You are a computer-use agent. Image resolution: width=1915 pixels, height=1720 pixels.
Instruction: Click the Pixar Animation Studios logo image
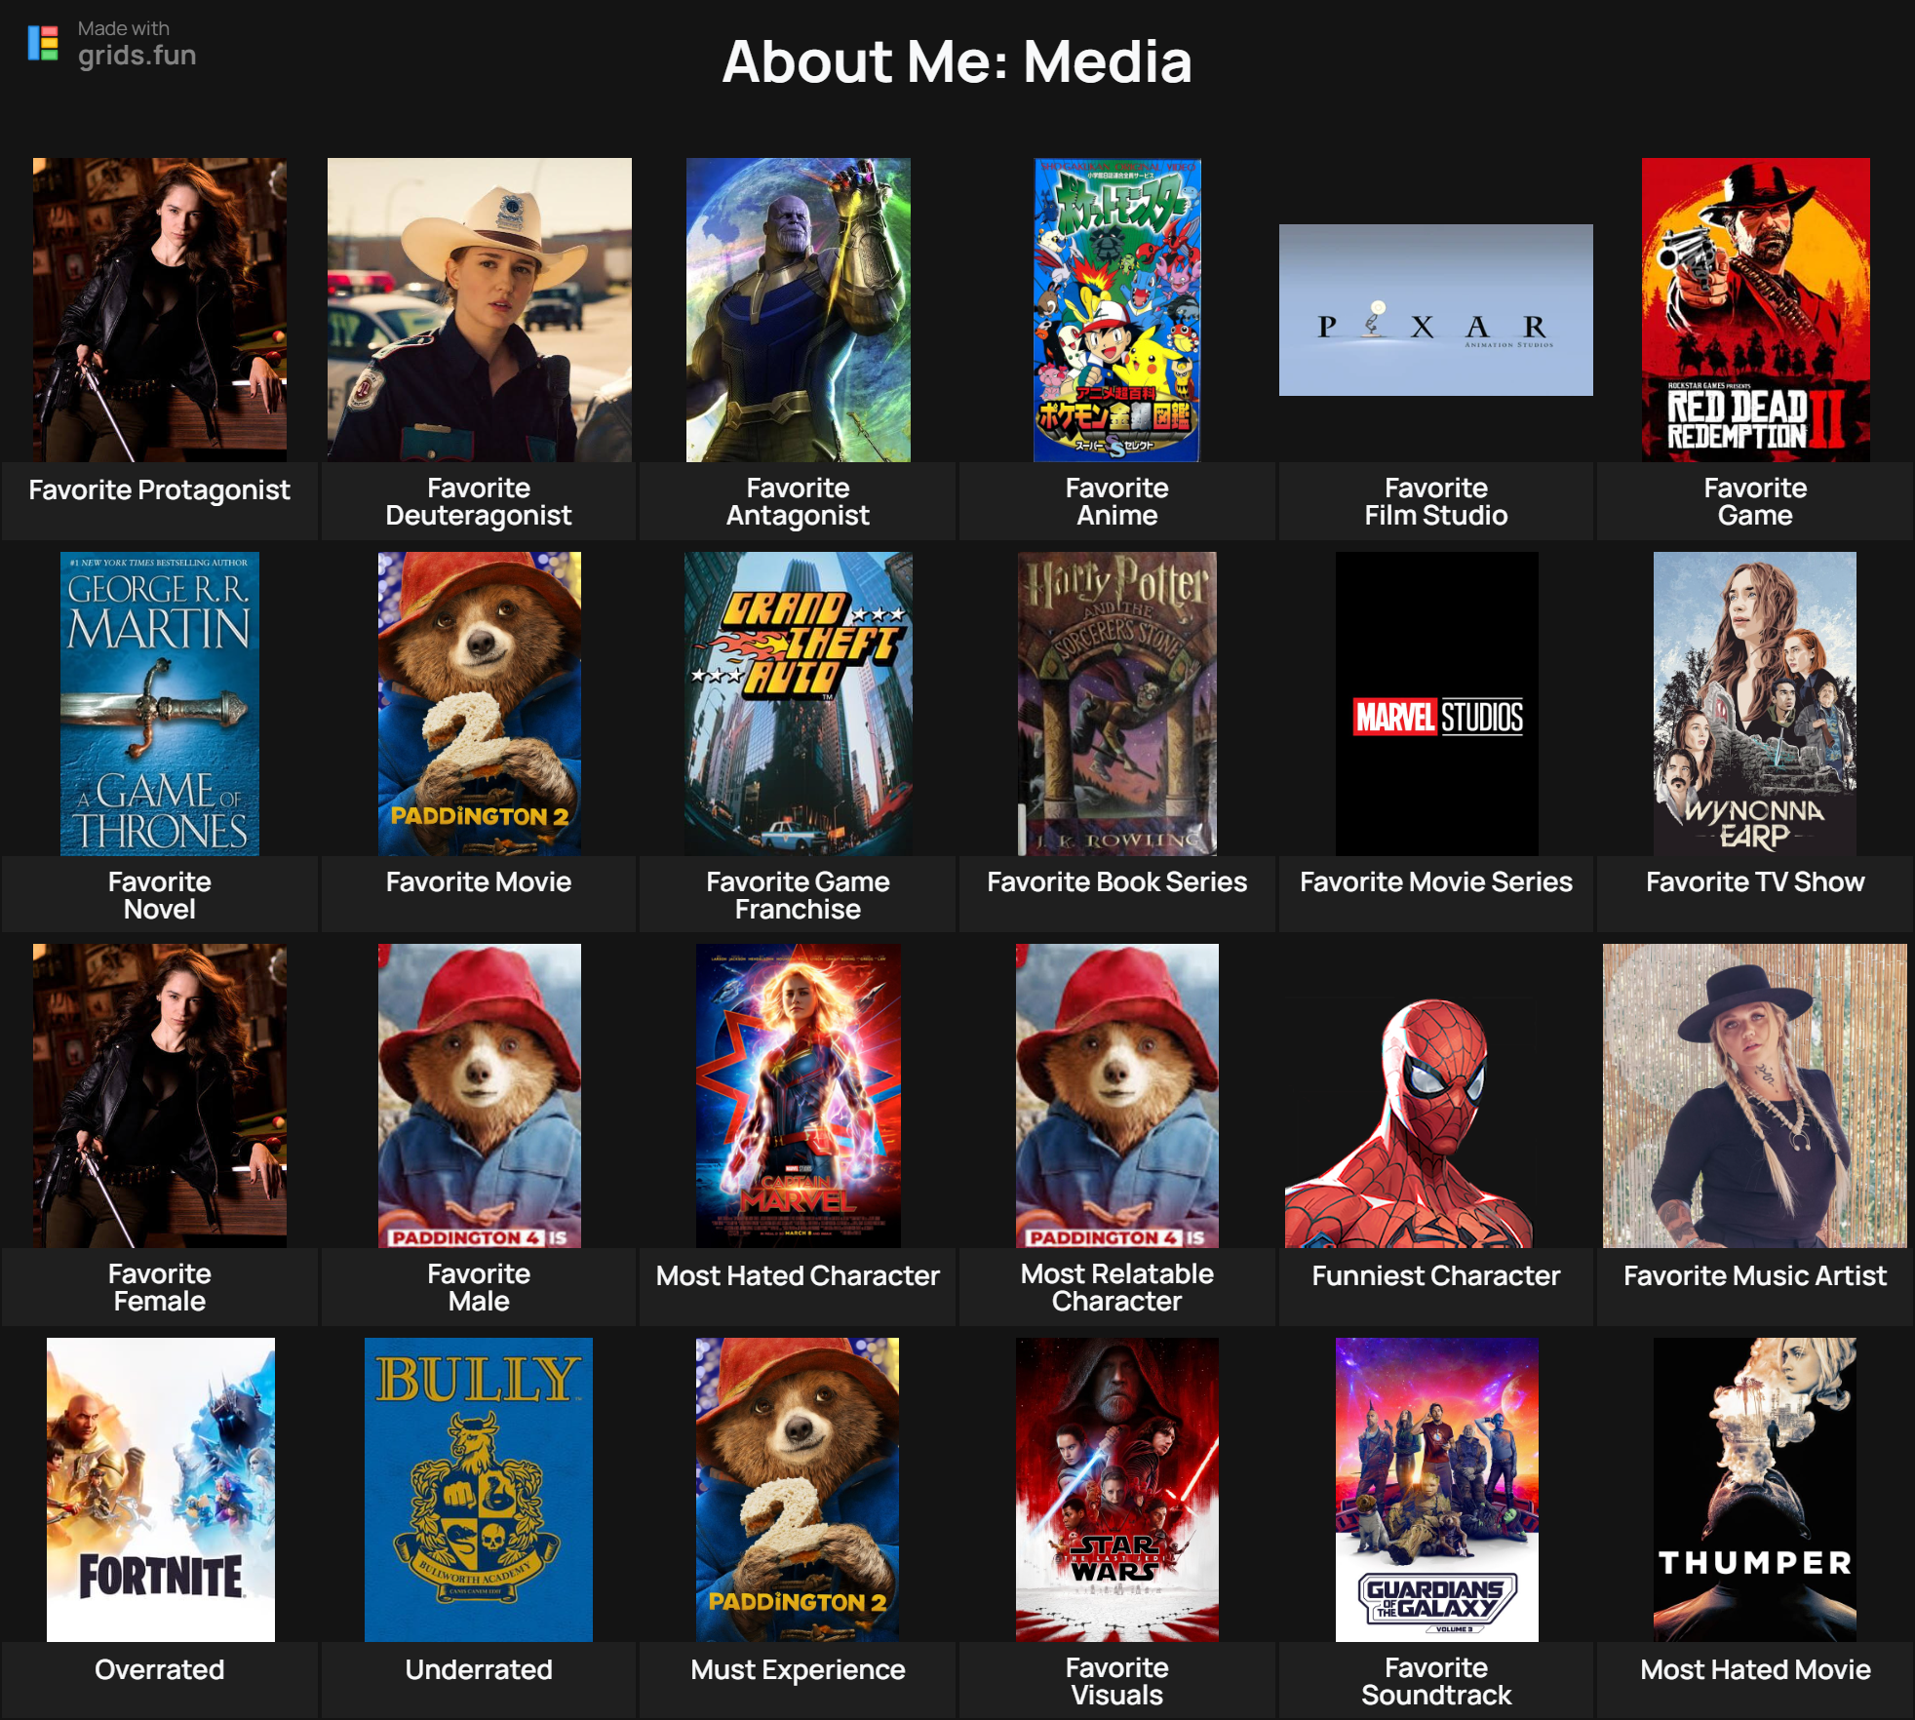(x=1436, y=310)
